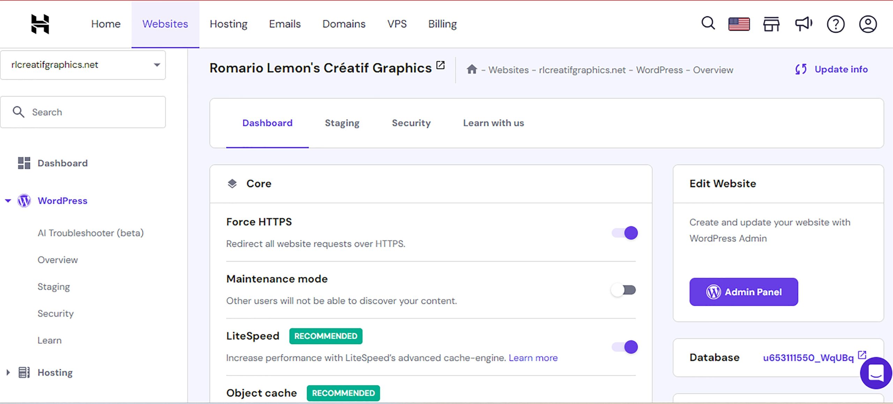The image size is (893, 404).
Task: Open Staging under WordPress sidebar
Action: pos(53,287)
